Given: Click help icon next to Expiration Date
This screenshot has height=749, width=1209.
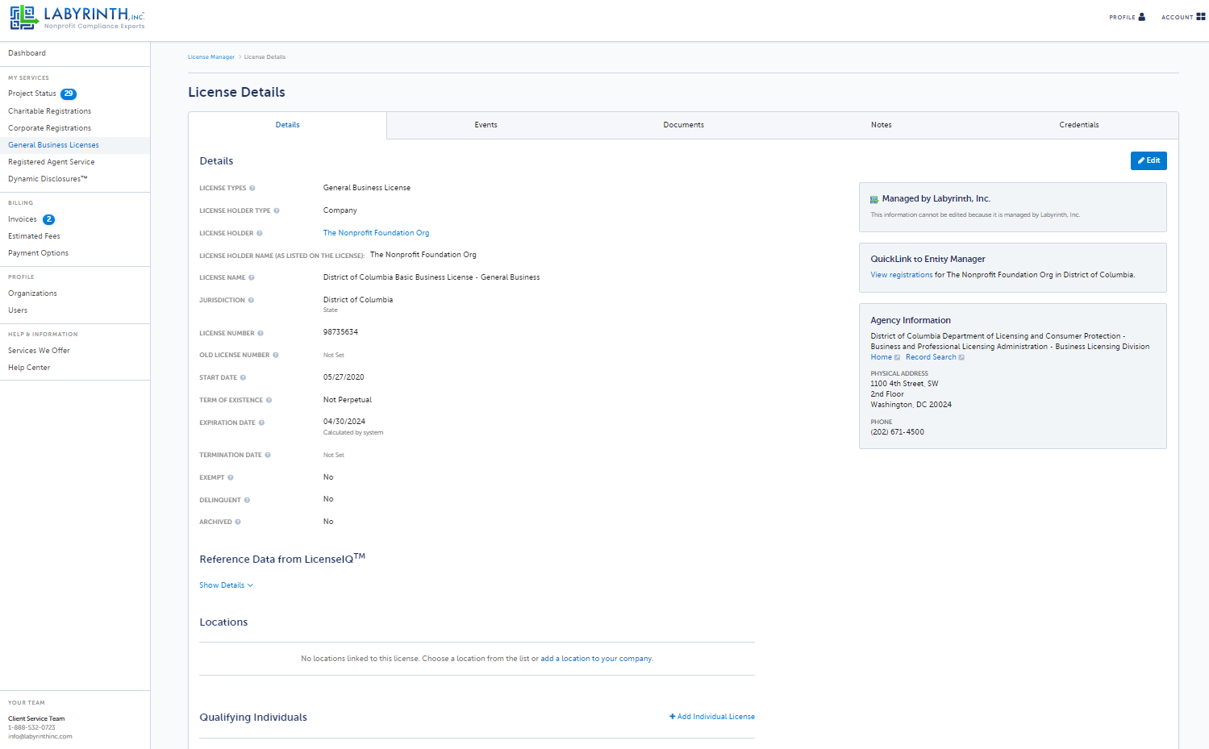Looking at the screenshot, I should 261,422.
